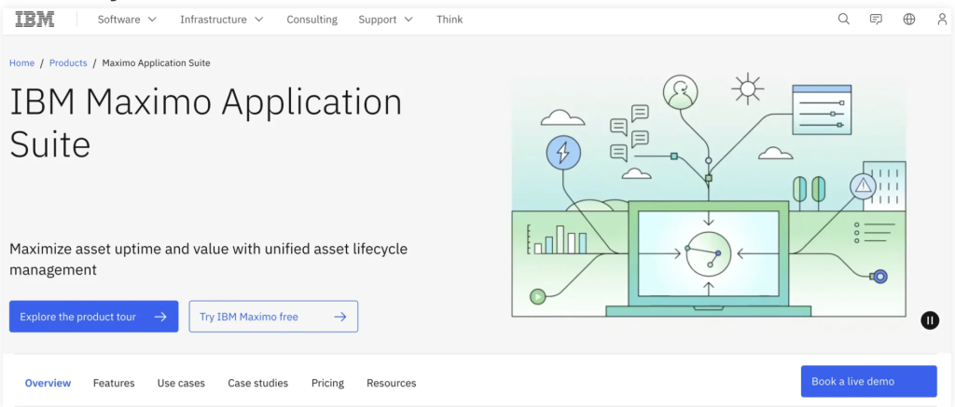Click the IBM logo

click(35, 20)
